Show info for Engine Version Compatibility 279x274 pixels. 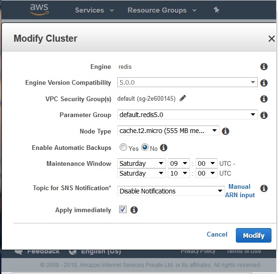(264, 83)
